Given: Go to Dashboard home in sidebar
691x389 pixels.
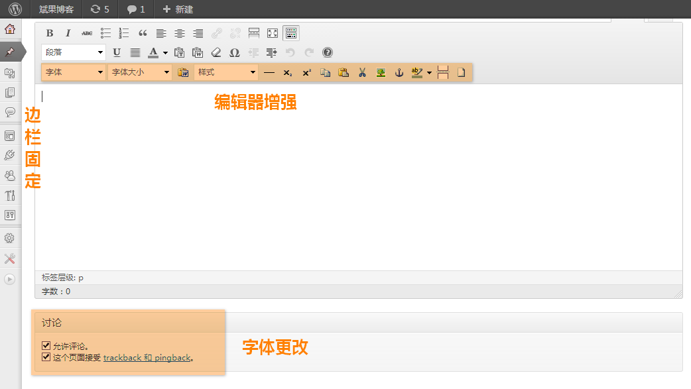Looking at the screenshot, I should (10, 30).
